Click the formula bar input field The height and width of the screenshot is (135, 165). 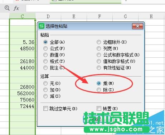click(95, 8)
